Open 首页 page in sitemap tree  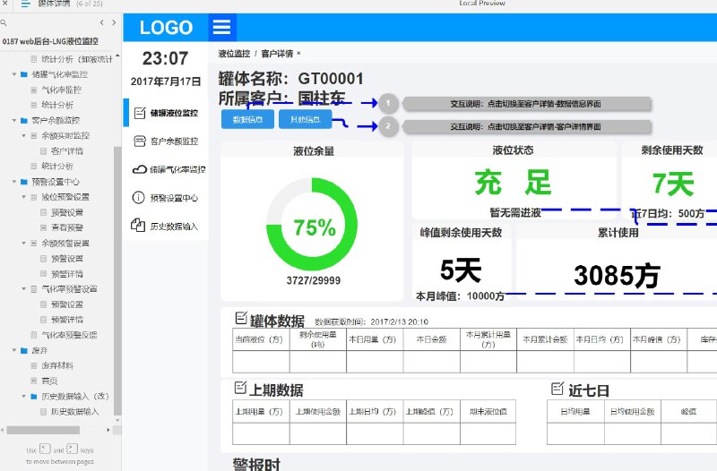[49, 381]
